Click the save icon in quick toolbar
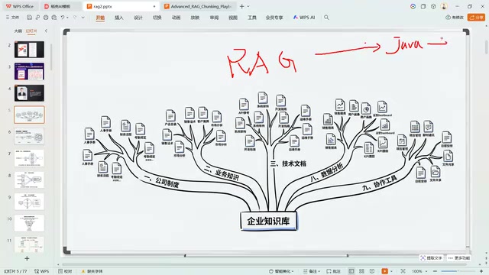Image resolution: width=489 pixels, height=275 pixels. [x=29, y=18]
